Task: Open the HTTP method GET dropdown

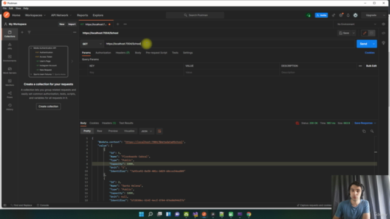Action: [92, 44]
